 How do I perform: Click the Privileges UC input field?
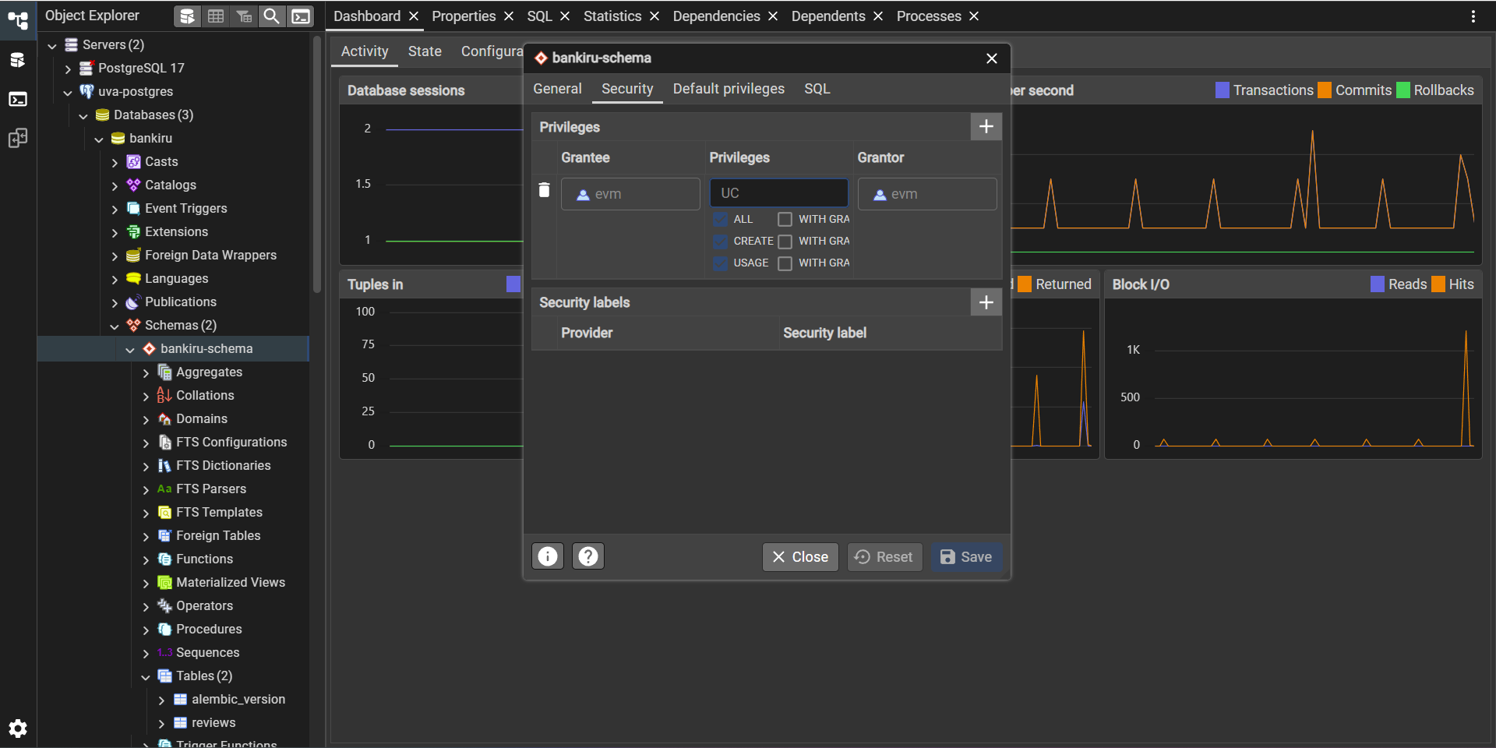click(778, 193)
